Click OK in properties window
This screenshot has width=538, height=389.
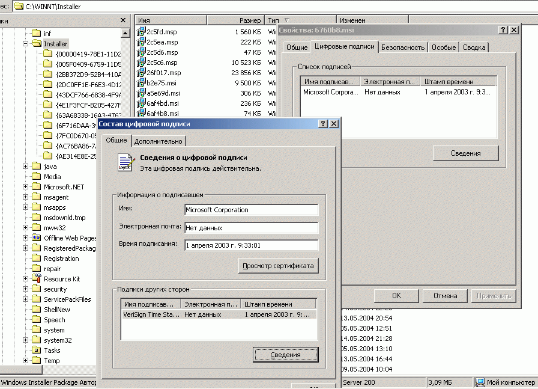tap(396, 296)
